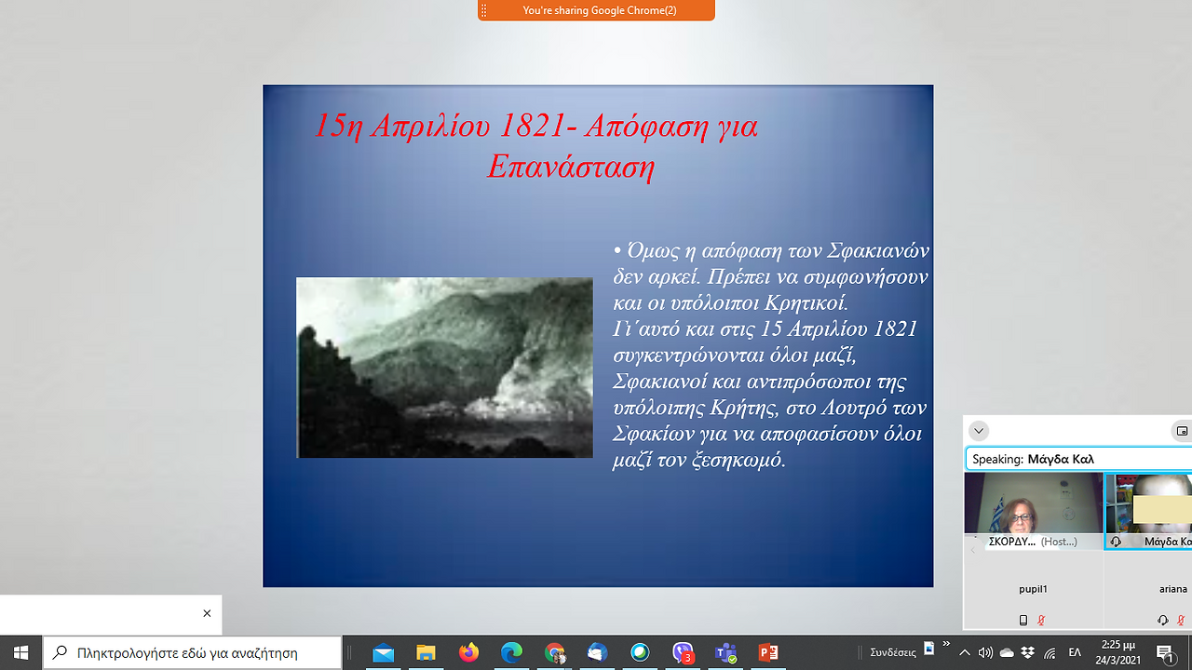Open the Webex app taskbar icon
This screenshot has height=670, width=1192.
[640, 652]
